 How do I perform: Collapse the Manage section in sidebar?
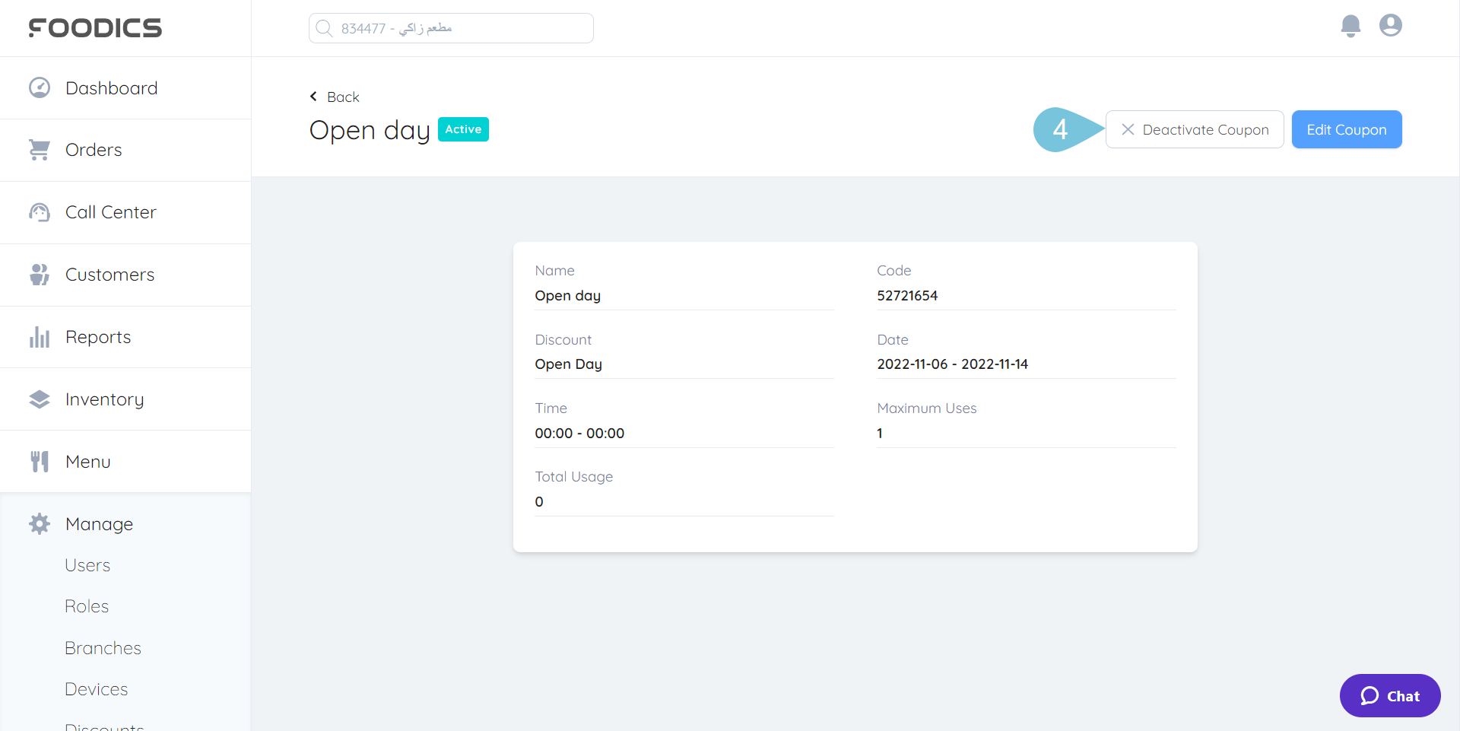coord(99,524)
